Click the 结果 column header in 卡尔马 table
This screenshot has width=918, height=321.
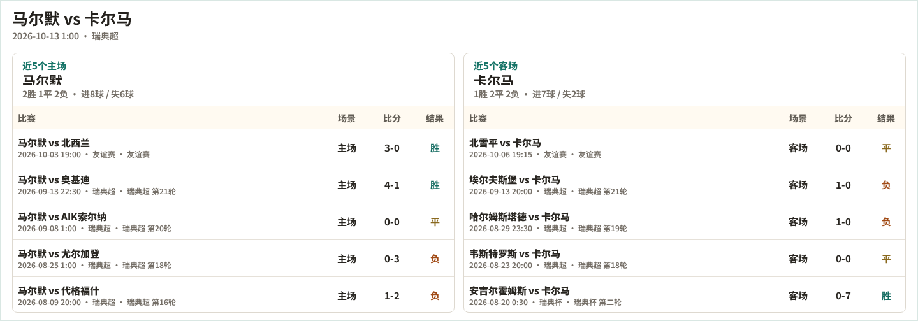click(886, 118)
